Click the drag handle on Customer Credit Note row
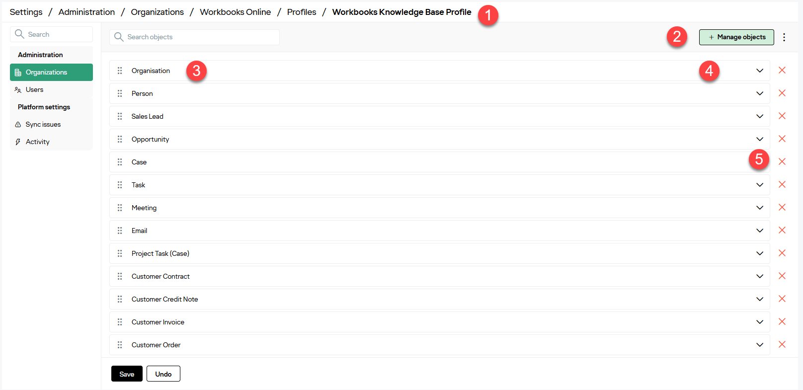Image resolution: width=803 pixels, height=390 pixels. tap(120, 299)
